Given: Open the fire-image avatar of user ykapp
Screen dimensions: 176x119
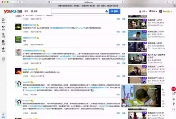Looking at the screenshot, I should pyautogui.click(x=18, y=71).
